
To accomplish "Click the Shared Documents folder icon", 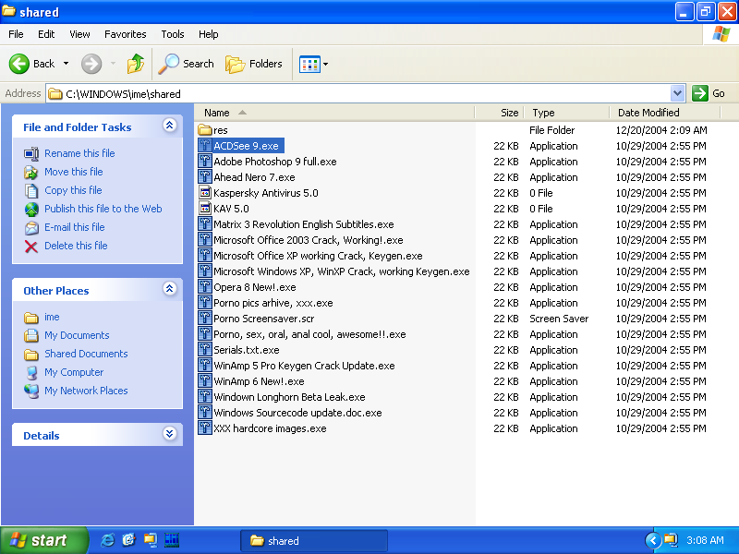I will [x=31, y=355].
